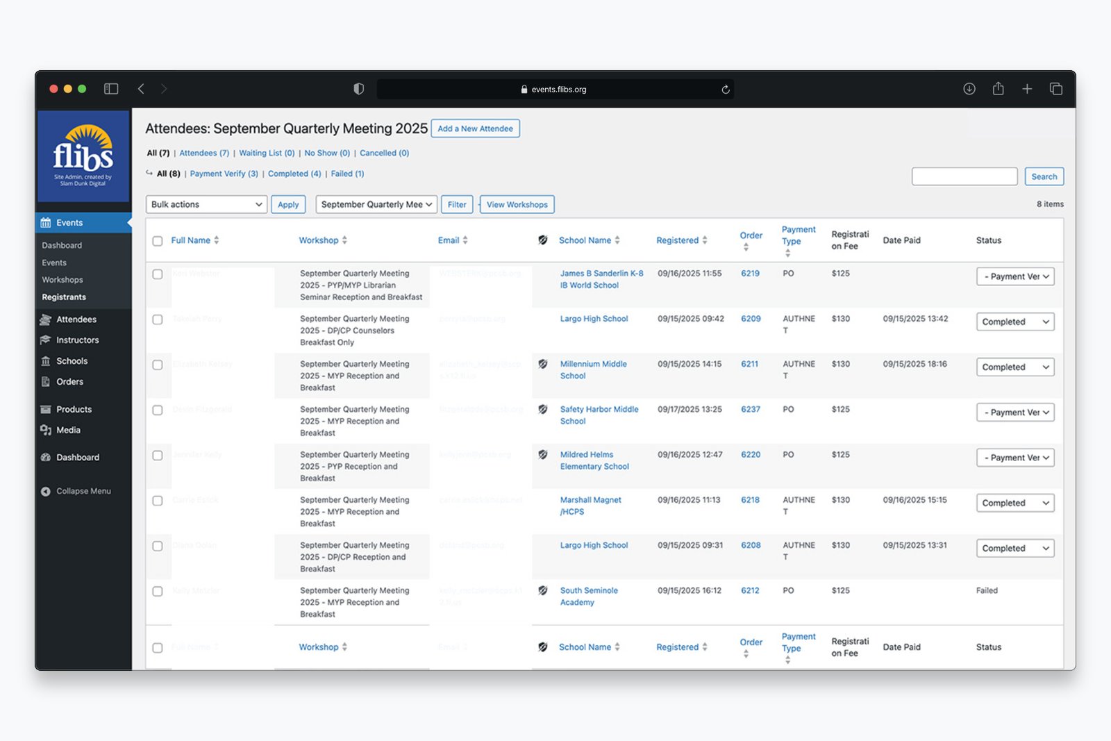Open Instructors from the sidebar

77,340
